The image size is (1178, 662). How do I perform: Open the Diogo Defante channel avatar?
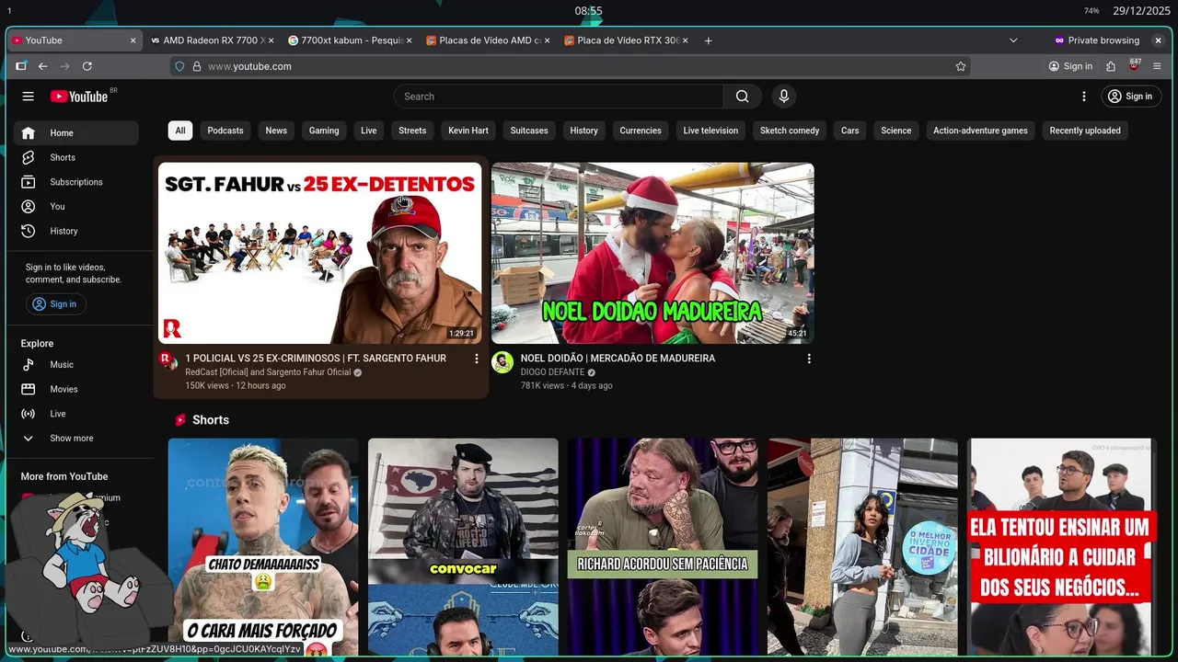coord(502,361)
